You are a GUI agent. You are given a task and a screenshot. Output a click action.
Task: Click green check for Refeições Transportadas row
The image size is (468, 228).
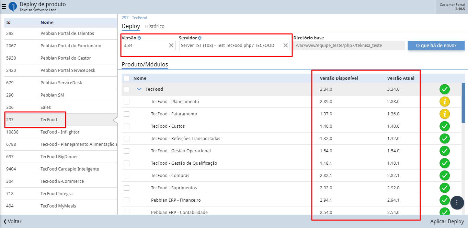point(445,139)
